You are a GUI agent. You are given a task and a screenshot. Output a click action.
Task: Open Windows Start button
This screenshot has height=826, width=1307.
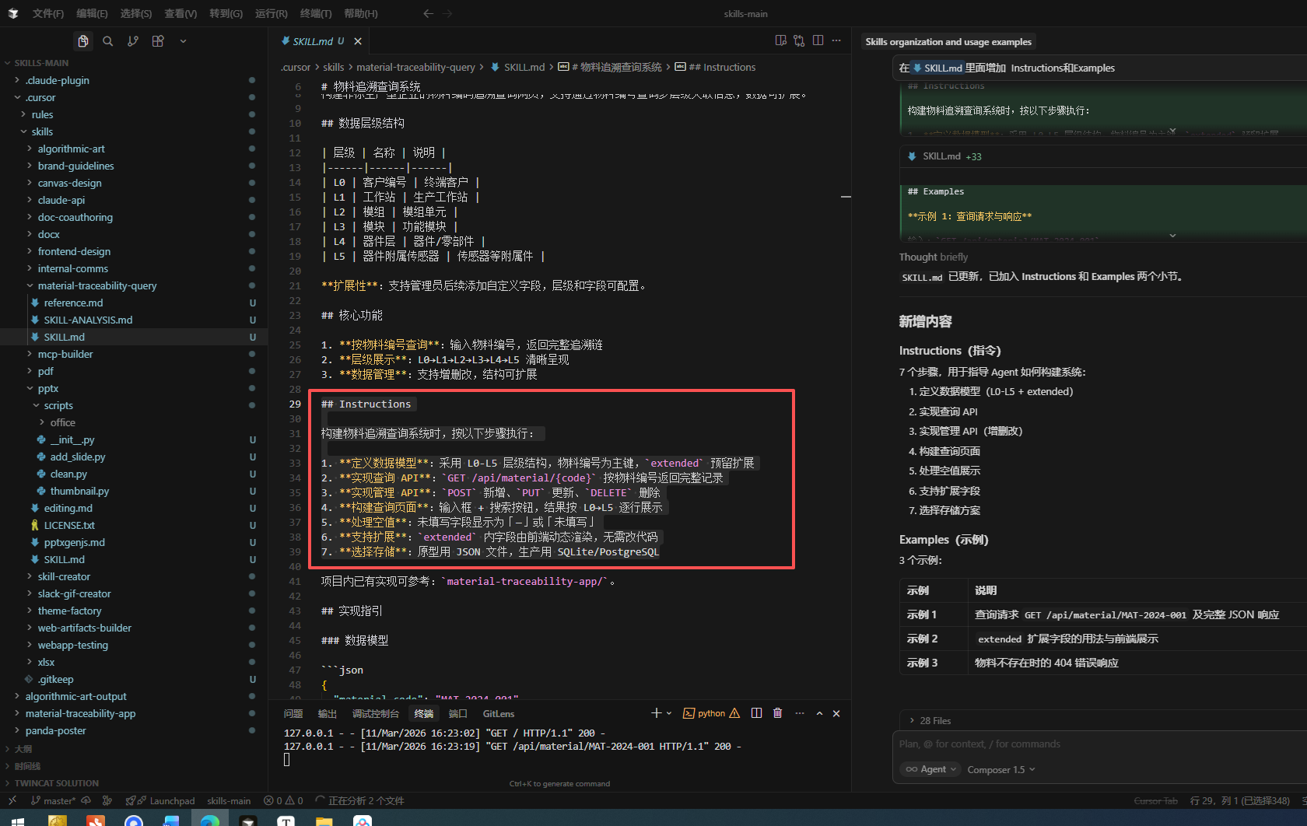(x=16, y=820)
